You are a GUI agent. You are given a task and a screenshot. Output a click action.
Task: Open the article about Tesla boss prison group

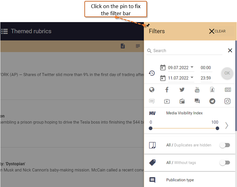pyautogui.click(x=72, y=122)
